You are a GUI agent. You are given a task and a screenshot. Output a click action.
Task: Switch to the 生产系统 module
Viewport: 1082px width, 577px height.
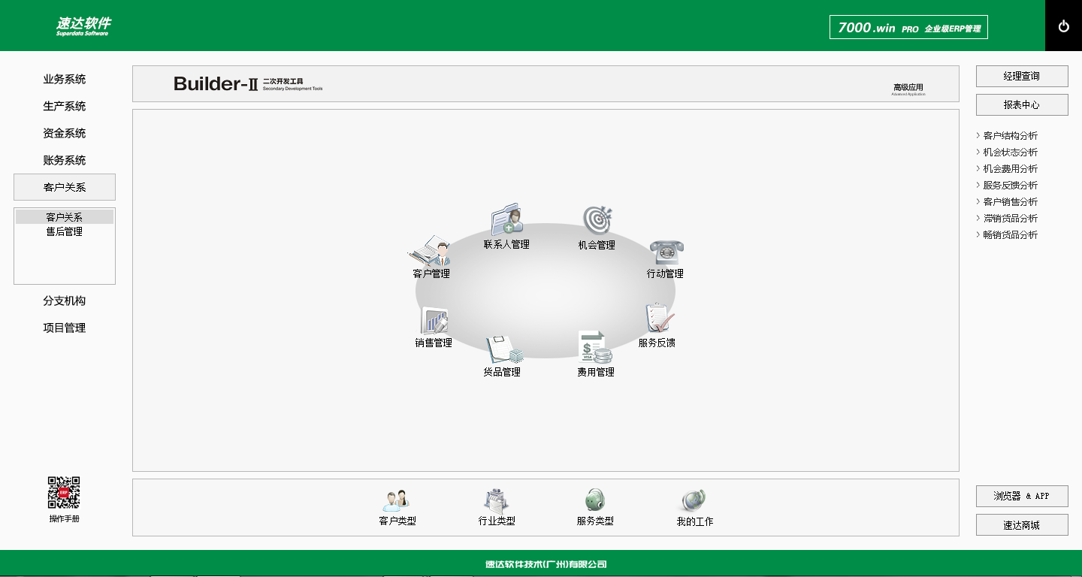click(65, 106)
